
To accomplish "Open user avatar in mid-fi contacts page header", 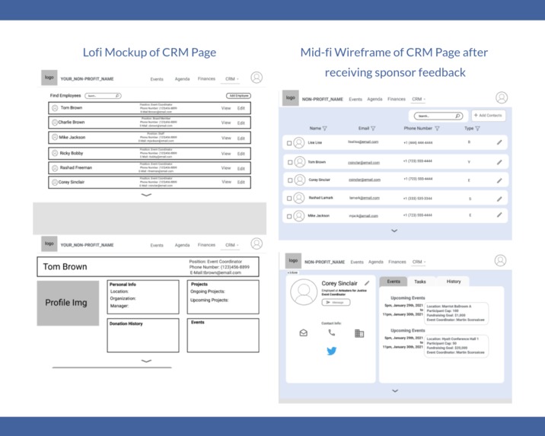I will (502, 97).
